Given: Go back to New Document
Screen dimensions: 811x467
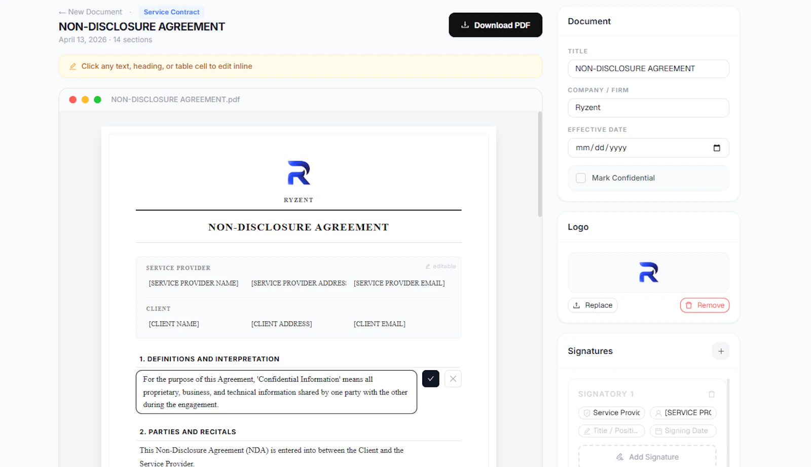Looking at the screenshot, I should coord(90,12).
